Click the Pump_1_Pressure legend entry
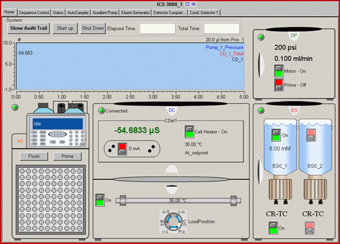This screenshot has height=244, width=340. 224,47
